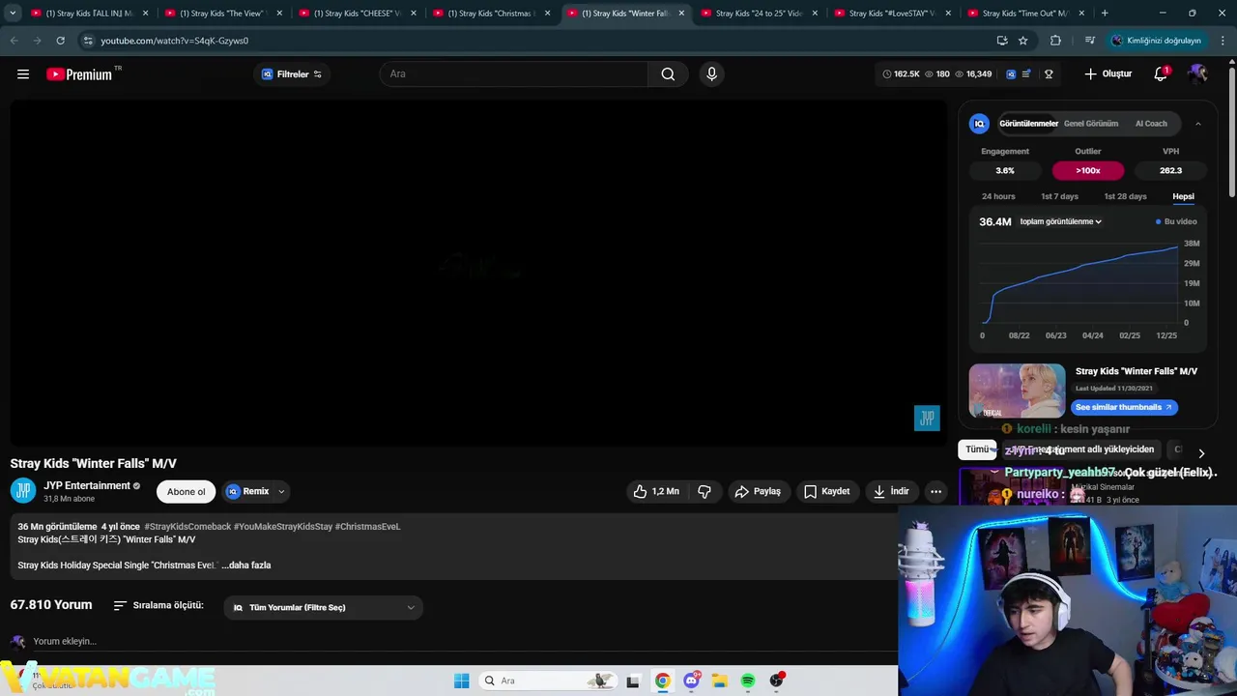The width and height of the screenshot is (1237, 696).
Task: Click Kaydet save button
Action: 826,491
